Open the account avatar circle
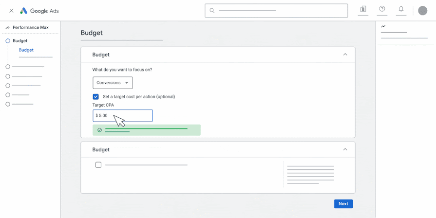The image size is (436, 218). [423, 11]
